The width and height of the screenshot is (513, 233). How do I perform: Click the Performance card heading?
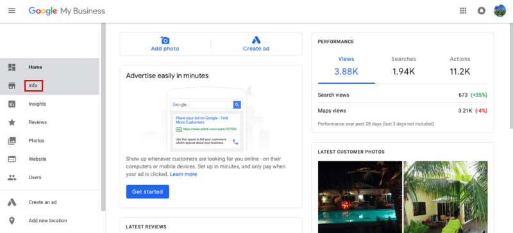[x=335, y=42]
